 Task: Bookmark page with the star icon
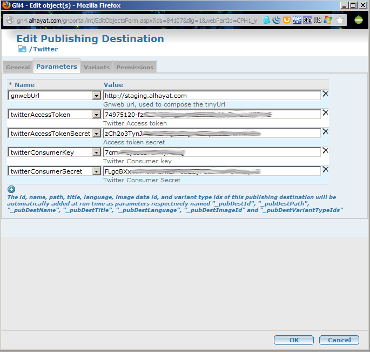pos(340,21)
